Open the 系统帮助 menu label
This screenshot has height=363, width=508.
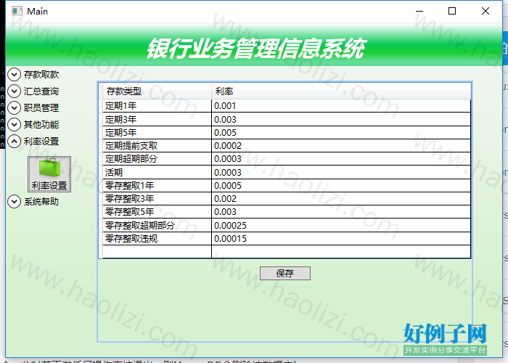[41, 202]
